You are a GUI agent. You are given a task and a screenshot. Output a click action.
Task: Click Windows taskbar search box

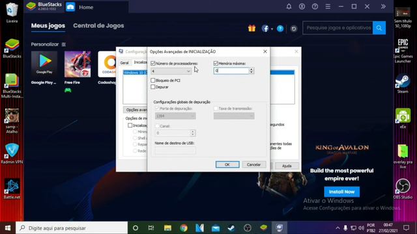click(x=72, y=228)
